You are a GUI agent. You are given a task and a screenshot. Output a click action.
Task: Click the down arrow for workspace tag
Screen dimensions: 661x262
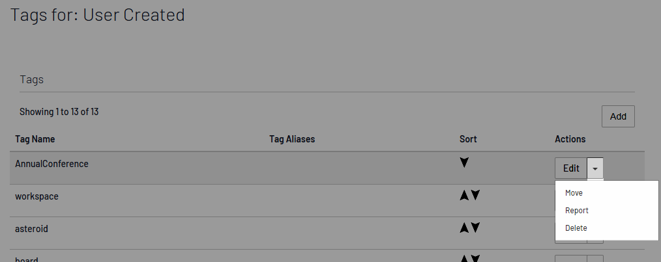475,195
